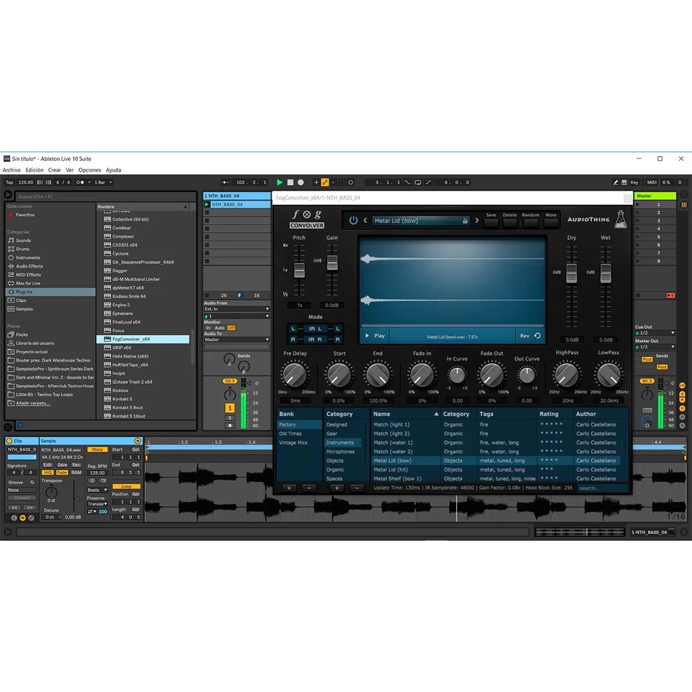Toggle track 1 activator button
This screenshot has height=692, width=692.
click(x=230, y=408)
